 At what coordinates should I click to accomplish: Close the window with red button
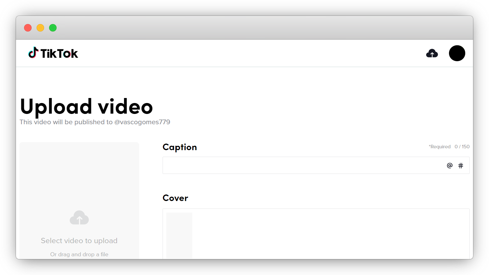[28, 28]
